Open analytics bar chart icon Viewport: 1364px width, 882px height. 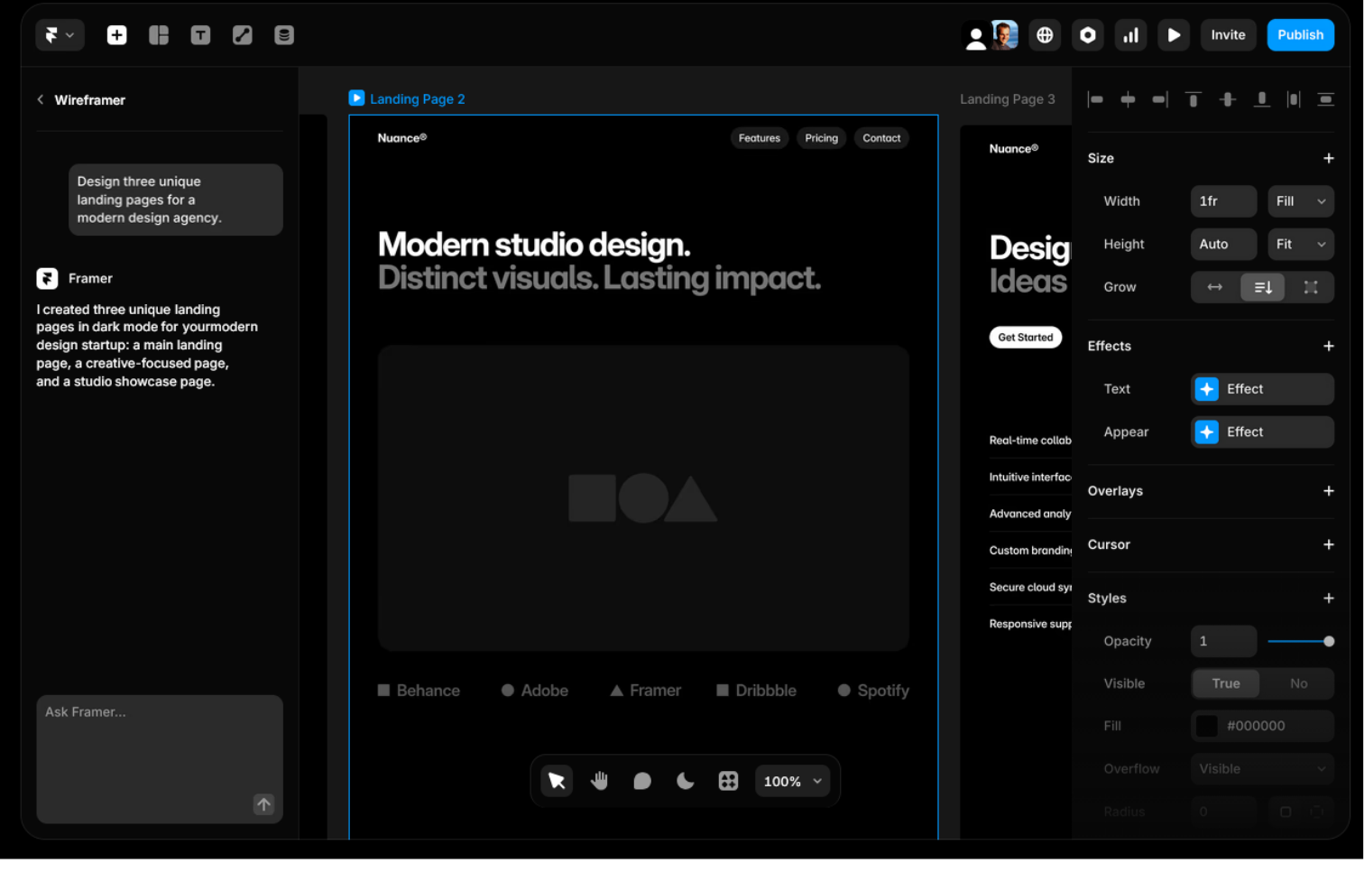click(x=1130, y=35)
